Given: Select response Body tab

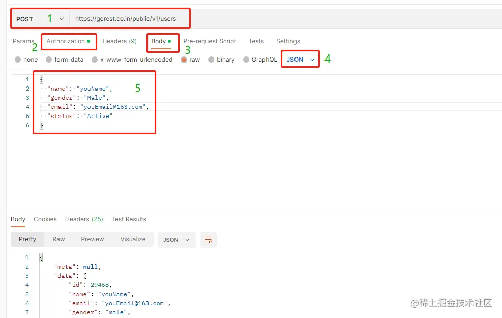Looking at the screenshot, I should click(18, 219).
